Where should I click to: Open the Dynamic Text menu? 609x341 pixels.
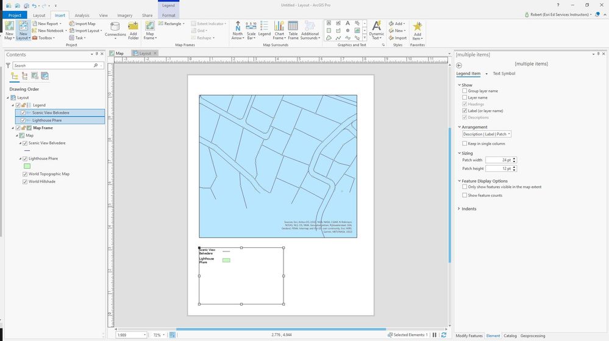click(x=376, y=30)
